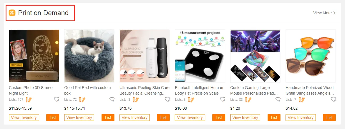Open the cat pet bed product thumbnail
Screen dimensions: 345x129
tap(89, 56)
